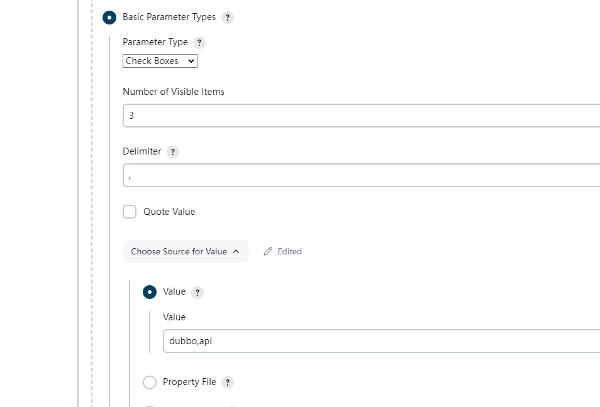The width and height of the screenshot is (600, 407).
Task: Click the Edited label text
Action: pos(290,251)
